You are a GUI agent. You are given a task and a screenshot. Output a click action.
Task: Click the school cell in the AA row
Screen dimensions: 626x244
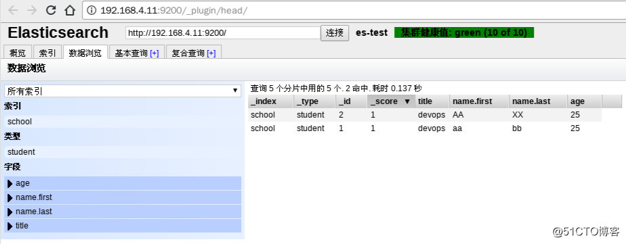click(x=271, y=115)
